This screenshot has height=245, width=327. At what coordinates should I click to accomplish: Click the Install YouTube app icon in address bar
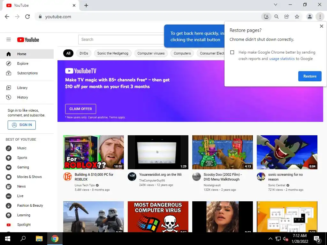[266, 17]
